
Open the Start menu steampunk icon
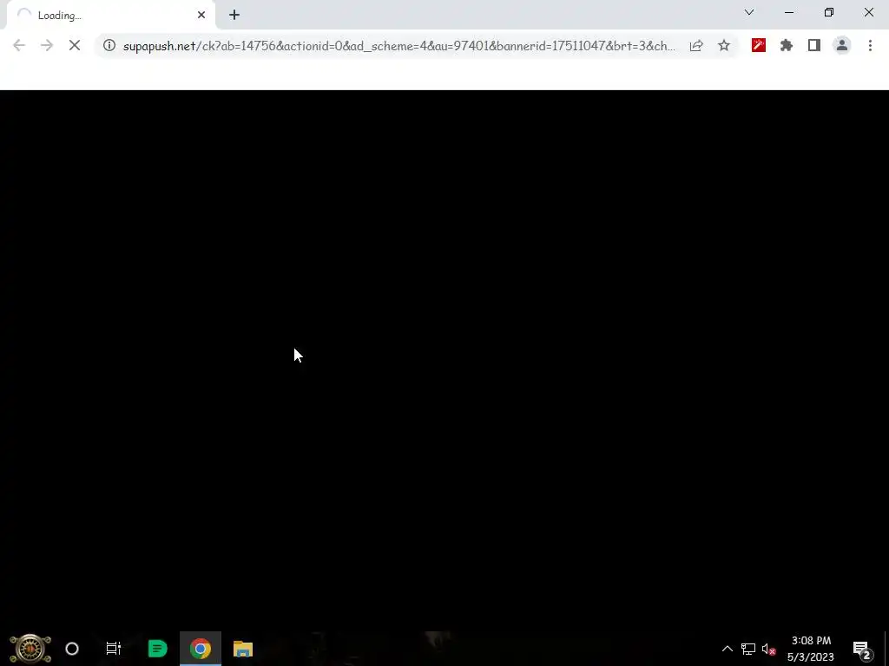[x=30, y=649]
